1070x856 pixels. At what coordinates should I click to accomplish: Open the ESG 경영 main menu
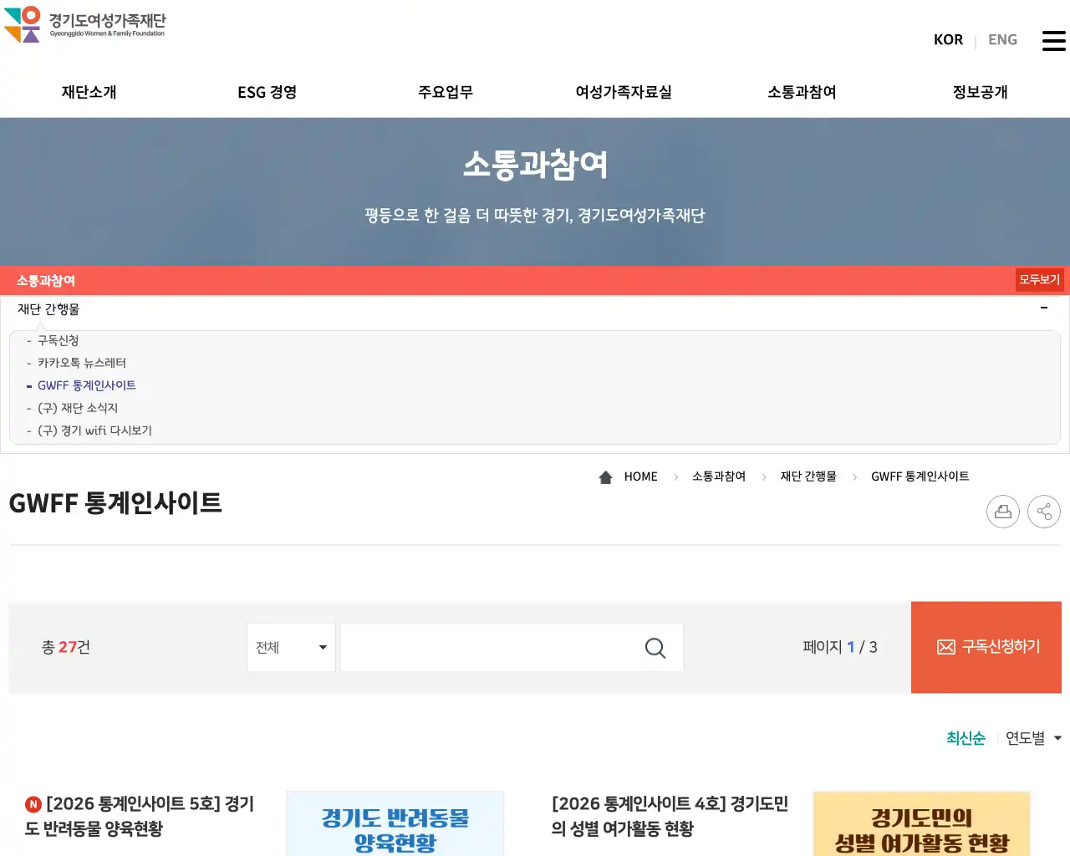(267, 92)
